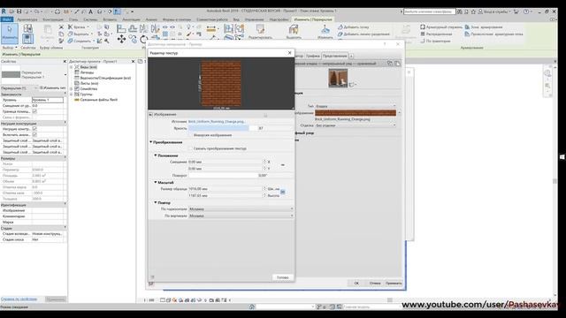The image size is (566, 318).
Task: Open the View (Вид) ribbon tab
Action: click(x=236, y=19)
